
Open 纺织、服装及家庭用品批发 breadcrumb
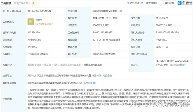pos(67,65)
